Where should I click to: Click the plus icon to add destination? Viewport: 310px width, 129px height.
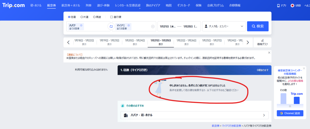pyautogui.click(x=153, y=27)
